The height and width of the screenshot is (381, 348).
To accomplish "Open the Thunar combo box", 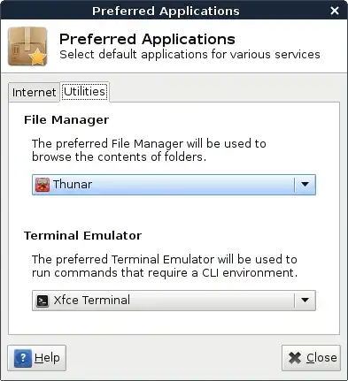I will pos(174,185).
